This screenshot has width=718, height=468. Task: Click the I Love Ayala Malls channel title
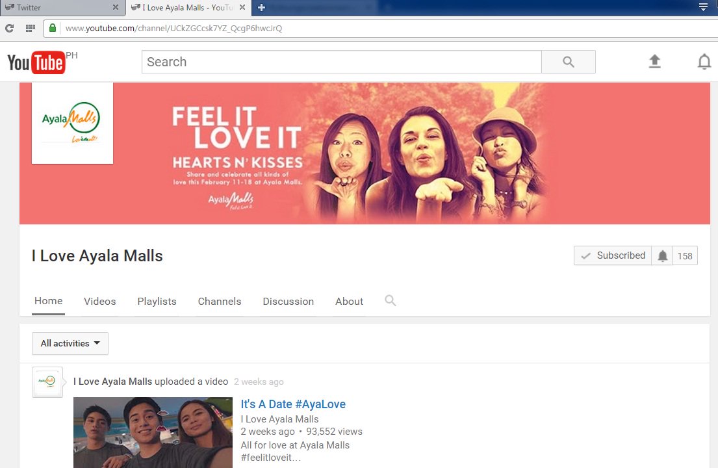click(x=97, y=256)
